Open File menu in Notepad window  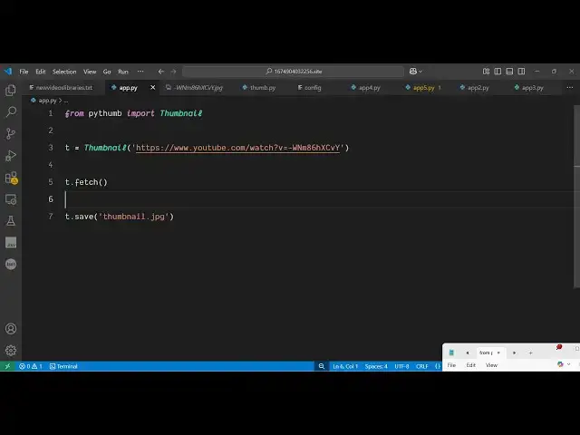(x=451, y=364)
